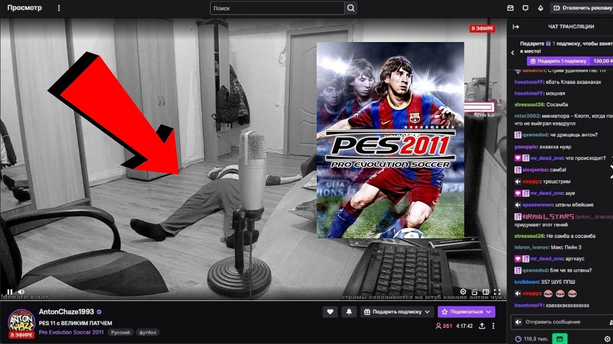Click chat message 'артхаус'
This screenshot has height=344, width=613.
[575, 258]
